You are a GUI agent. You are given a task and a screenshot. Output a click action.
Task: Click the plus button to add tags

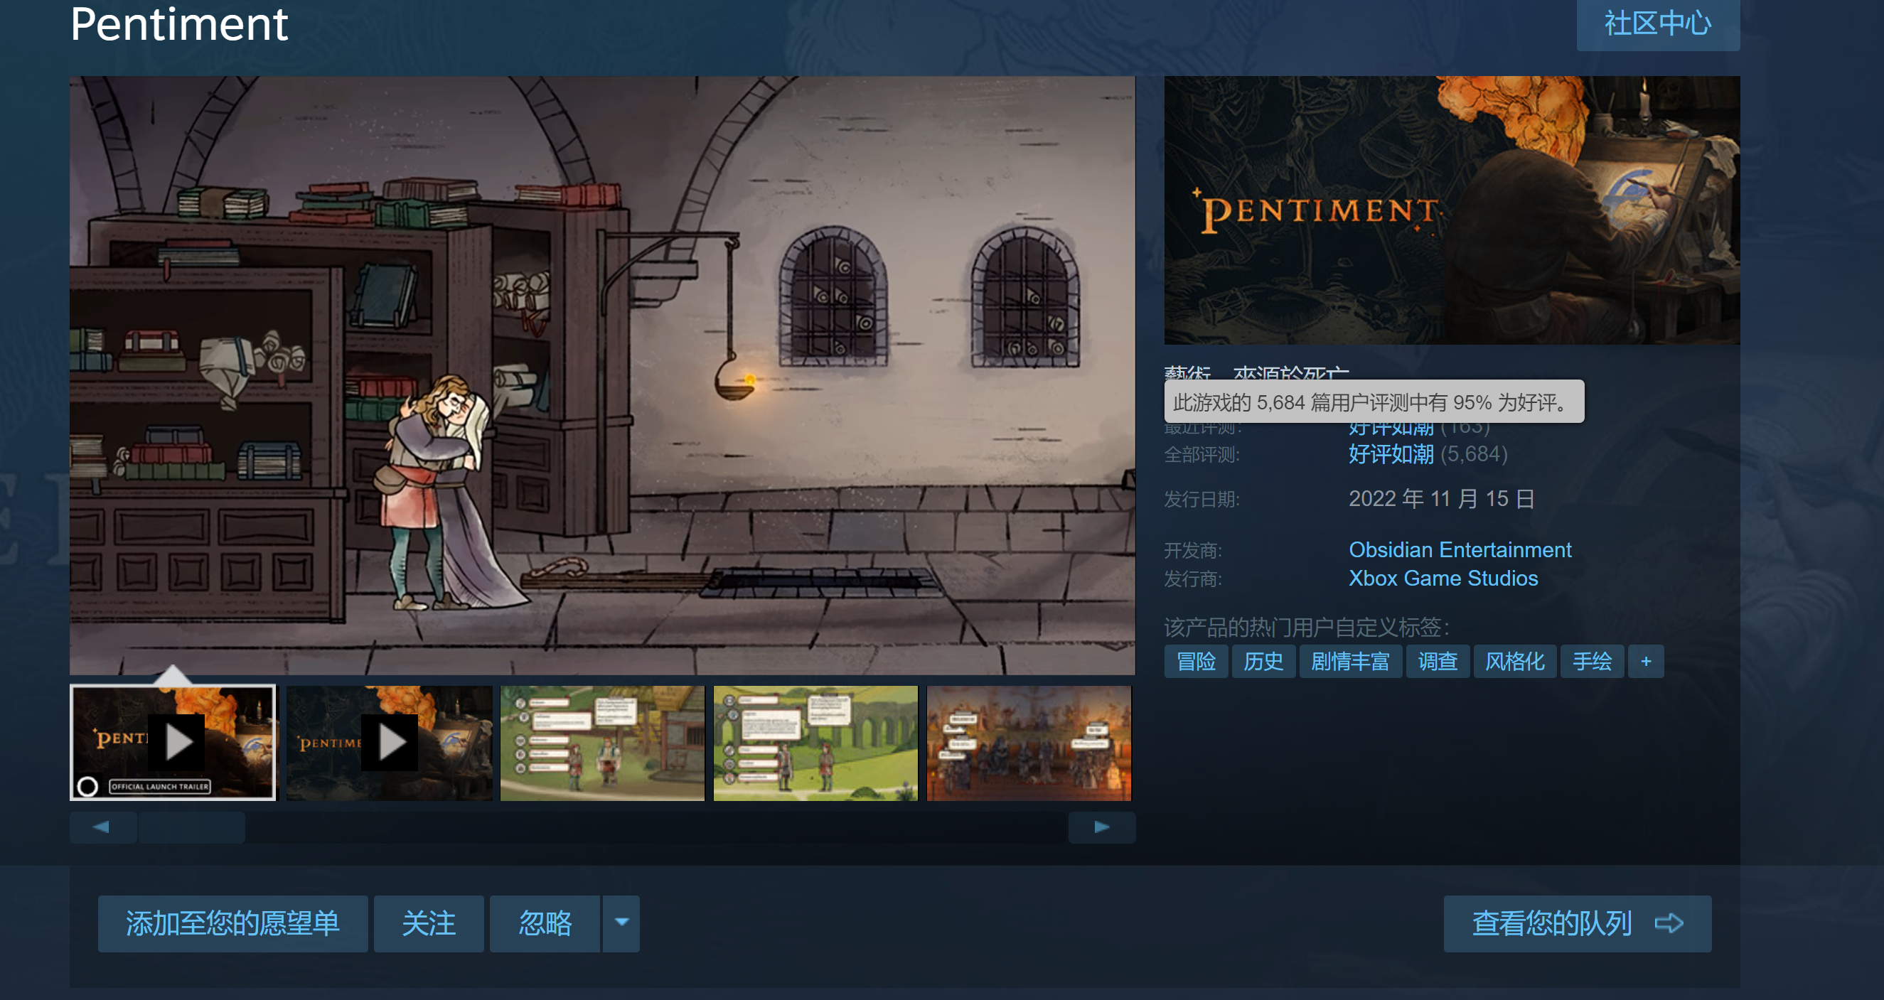[1646, 662]
